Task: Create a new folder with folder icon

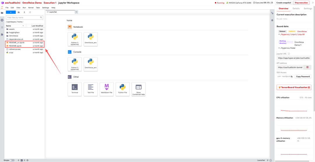Action: (19, 12)
